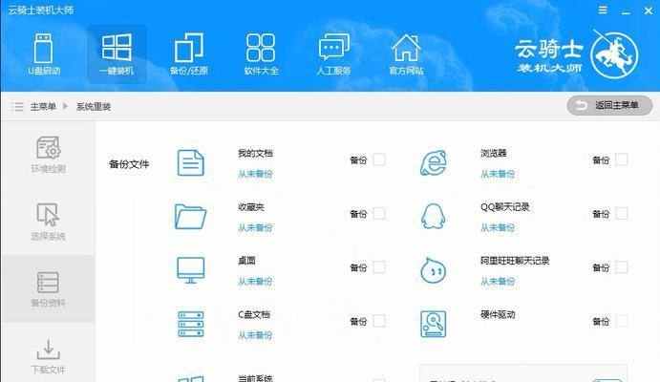
Task: Open 备份/还原 section
Action: coord(188,53)
